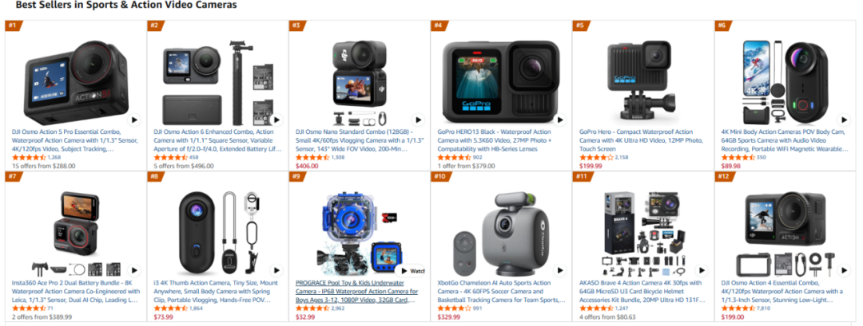Click the Watch button on PROGRACE camera

coord(410,270)
